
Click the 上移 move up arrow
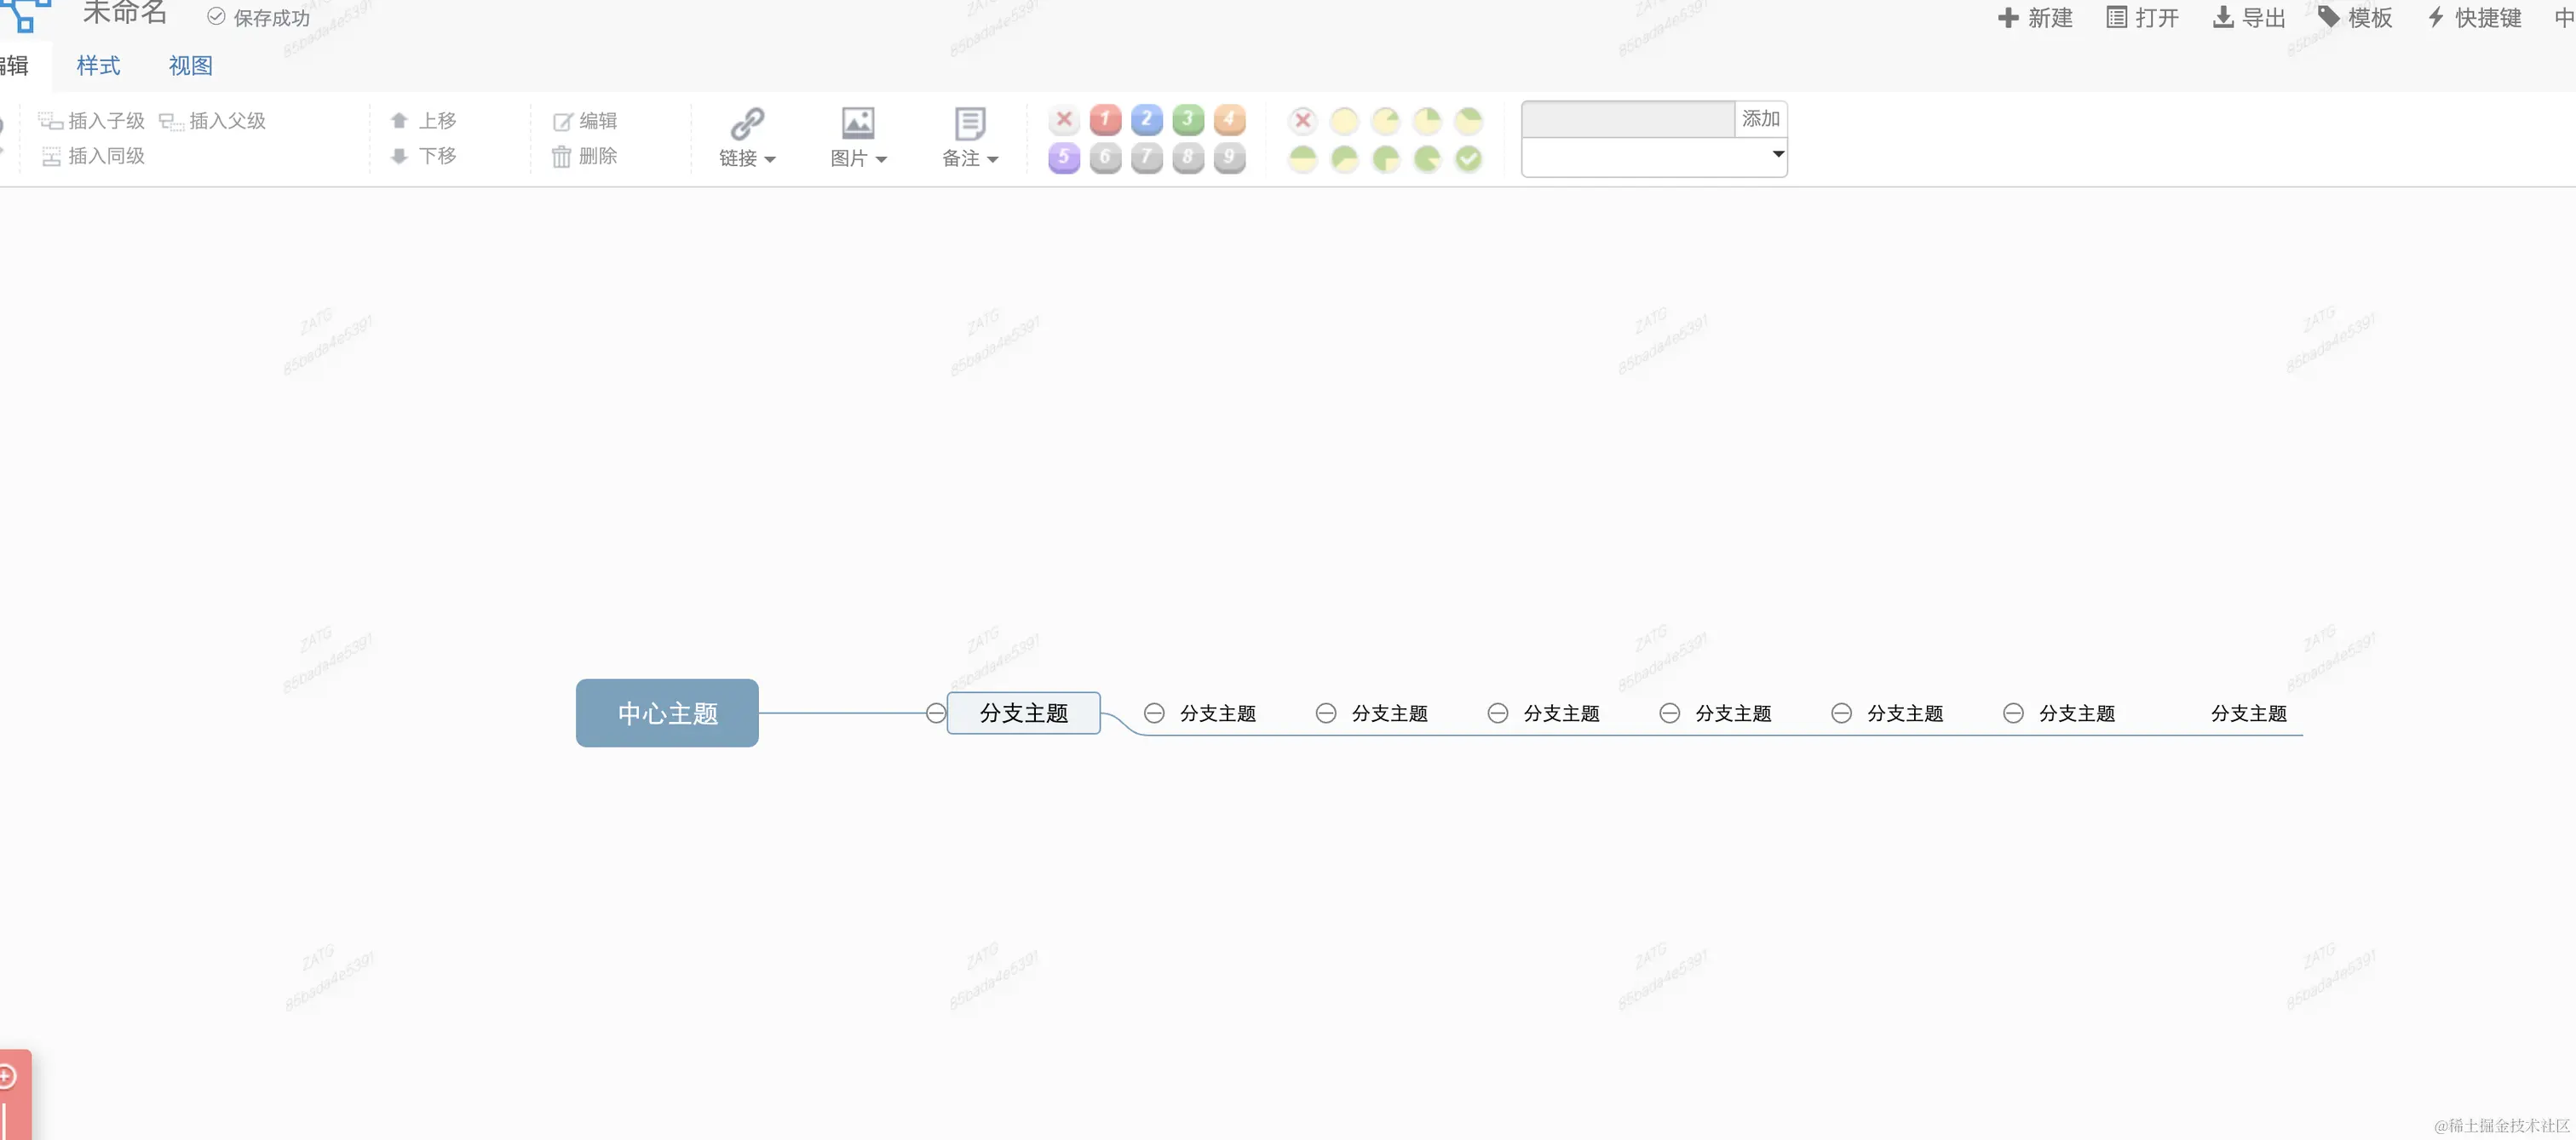tap(399, 121)
